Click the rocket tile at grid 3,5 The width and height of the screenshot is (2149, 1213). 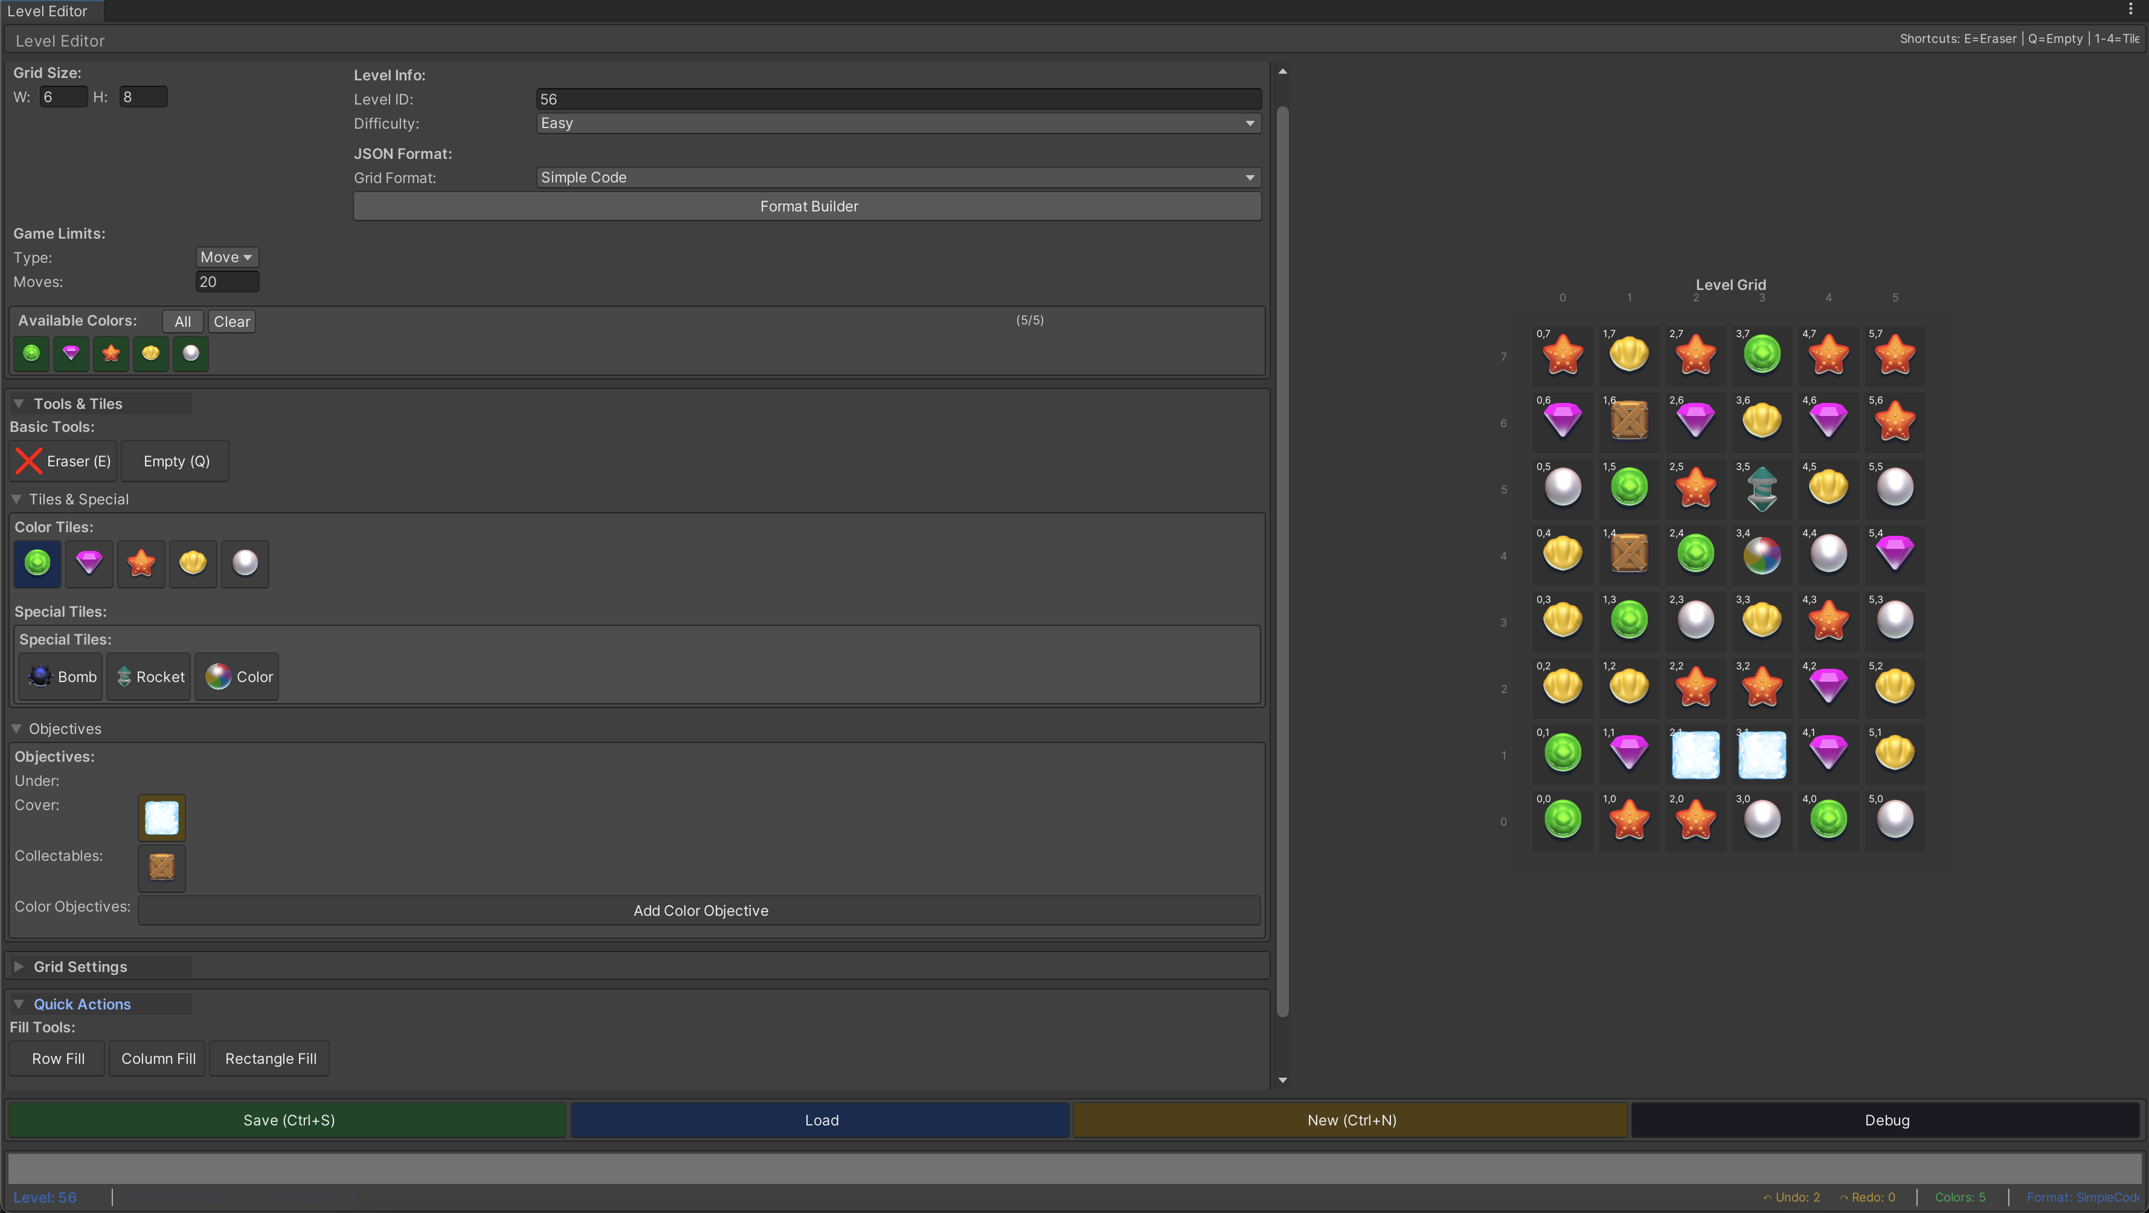[x=1762, y=488]
